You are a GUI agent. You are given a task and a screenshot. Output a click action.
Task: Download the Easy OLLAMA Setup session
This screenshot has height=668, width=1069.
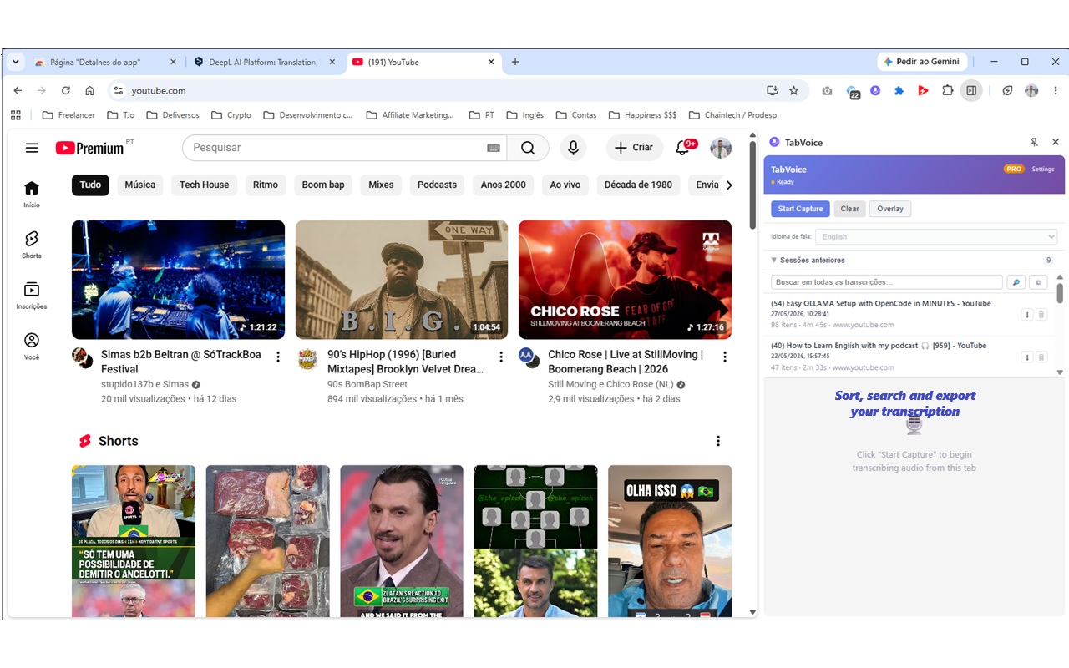click(x=1027, y=315)
